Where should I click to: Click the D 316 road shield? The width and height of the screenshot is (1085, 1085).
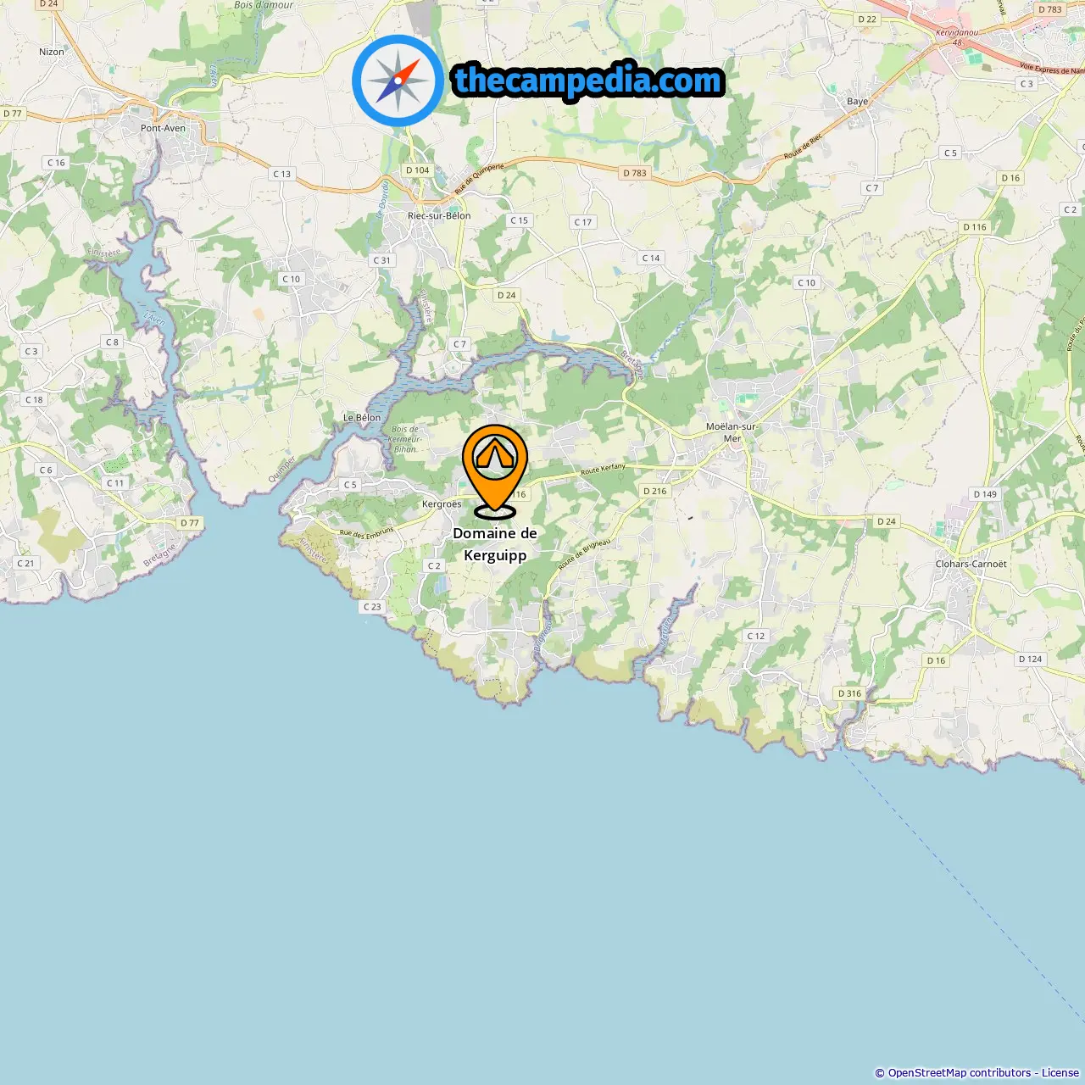pyautogui.click(x=849, y=693)
